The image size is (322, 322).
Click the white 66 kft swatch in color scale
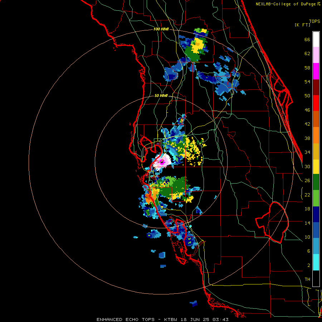tap(316, 39)
